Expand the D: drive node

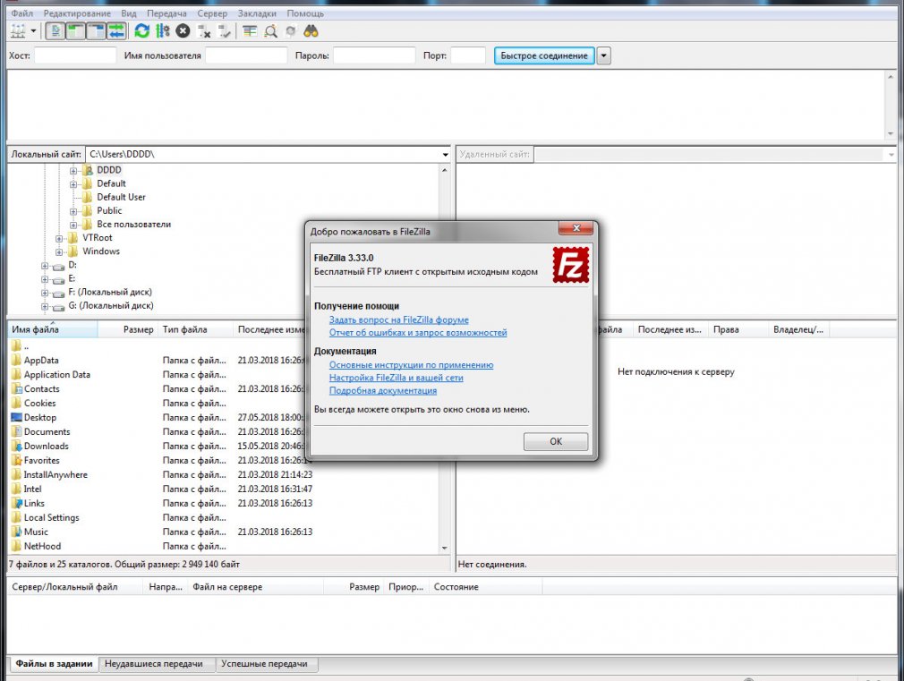tap(45, 266)
